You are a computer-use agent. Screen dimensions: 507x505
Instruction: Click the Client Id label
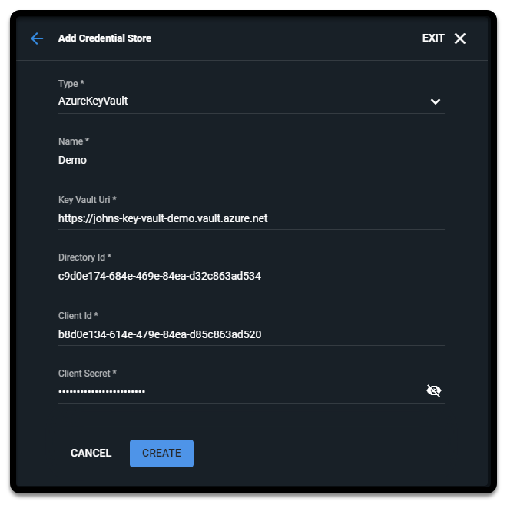point(78,316)
